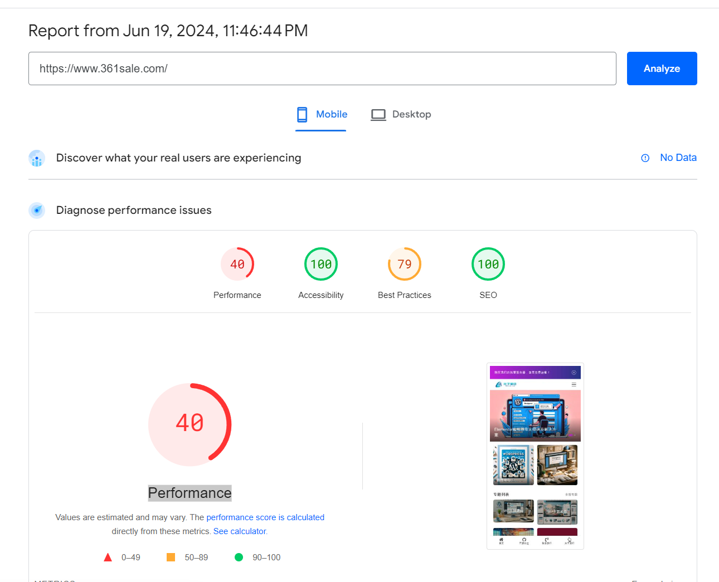This screenshot has height=582, width=719.
Task: Select the SEO score 100 gauge
Action: click(x=488, y=264)
